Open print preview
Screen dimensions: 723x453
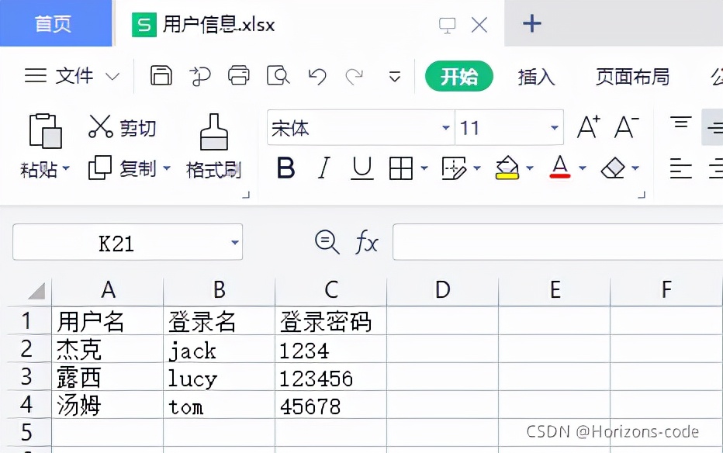(278, 75)
